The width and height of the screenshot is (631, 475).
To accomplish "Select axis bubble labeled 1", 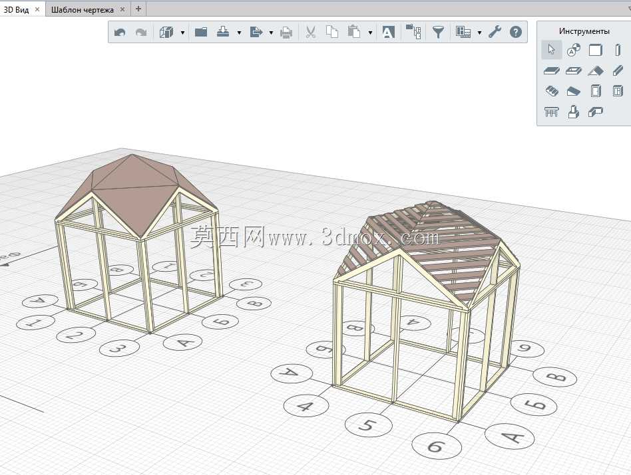I will [x=35, y=322].
